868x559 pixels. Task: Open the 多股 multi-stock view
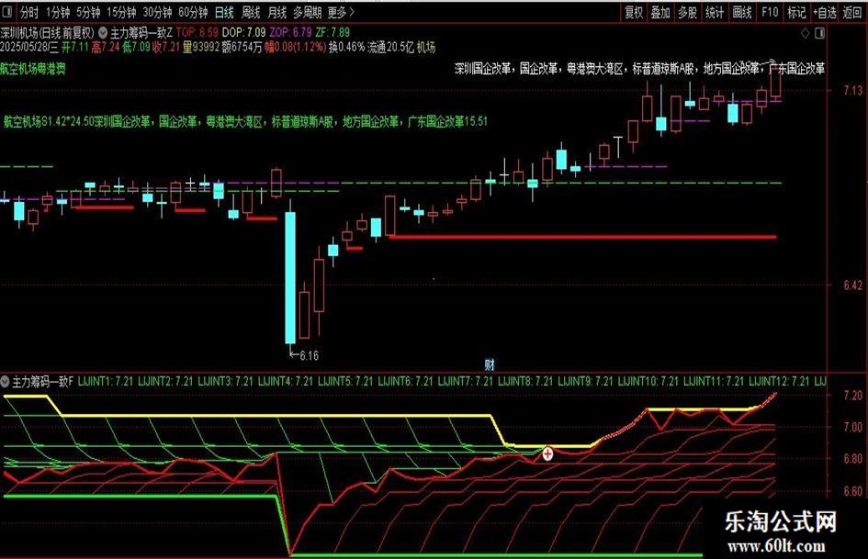tap(688, 12)
